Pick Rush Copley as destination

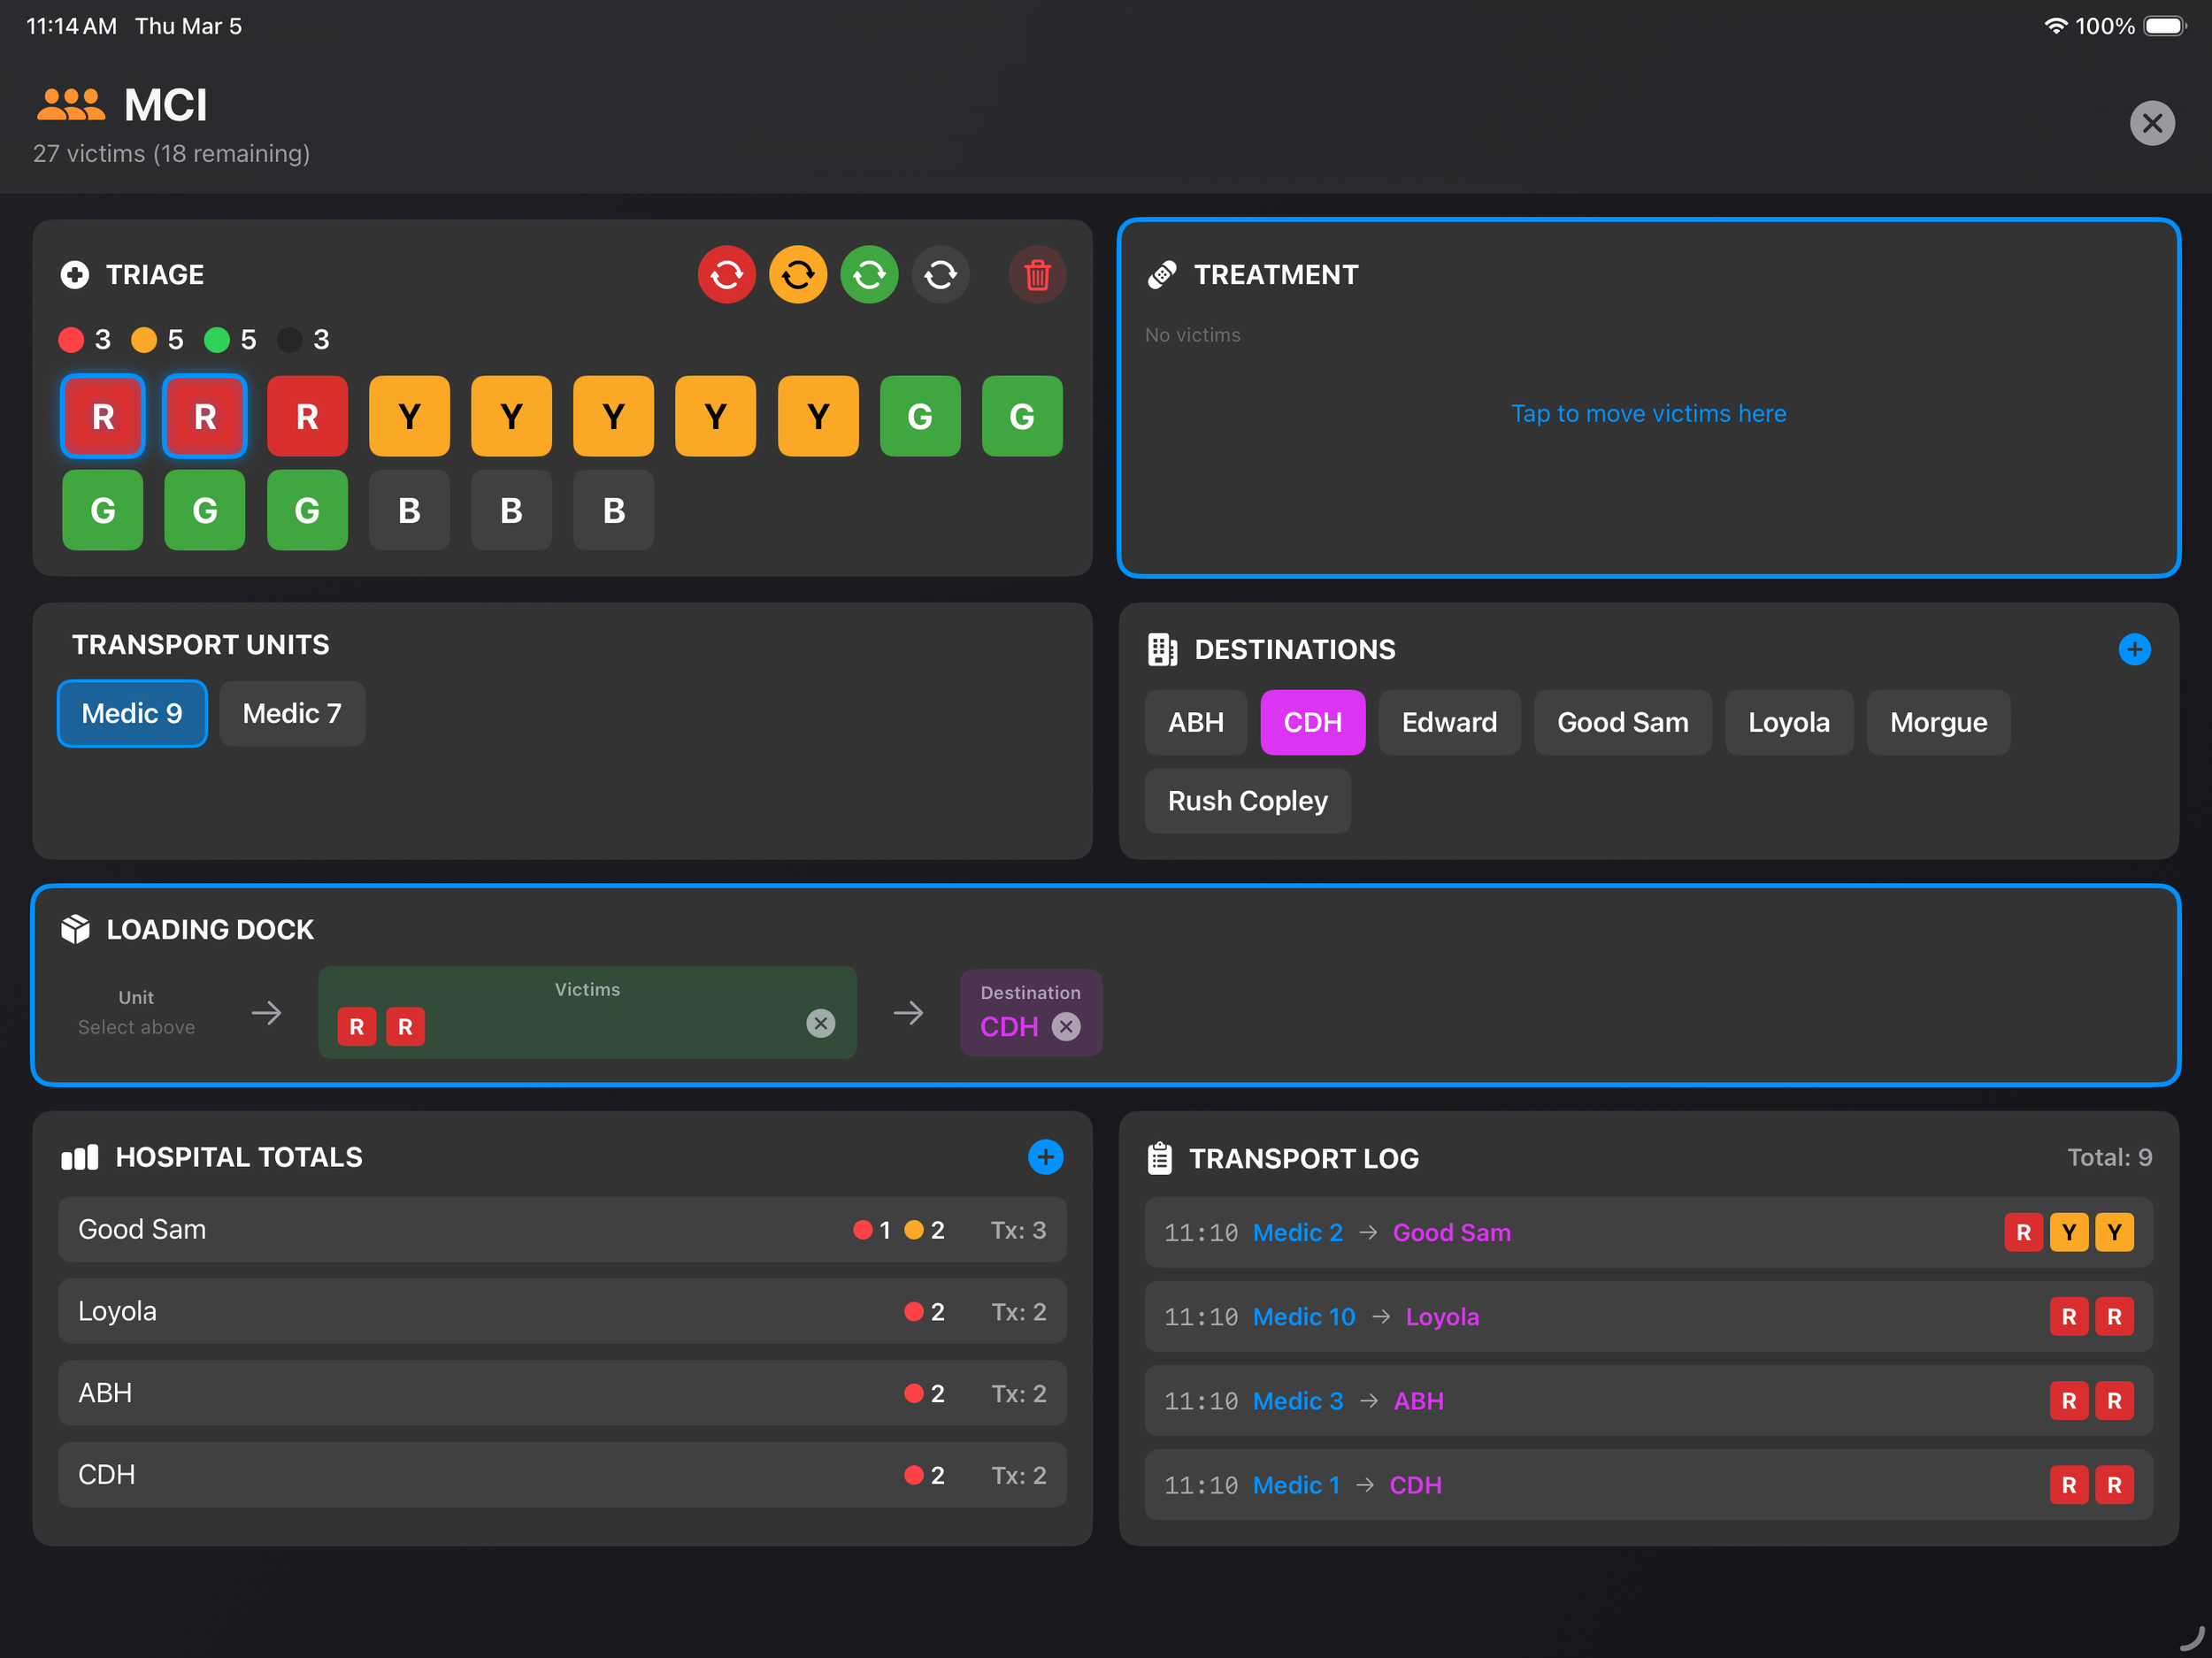click(x=1247, y=801)
